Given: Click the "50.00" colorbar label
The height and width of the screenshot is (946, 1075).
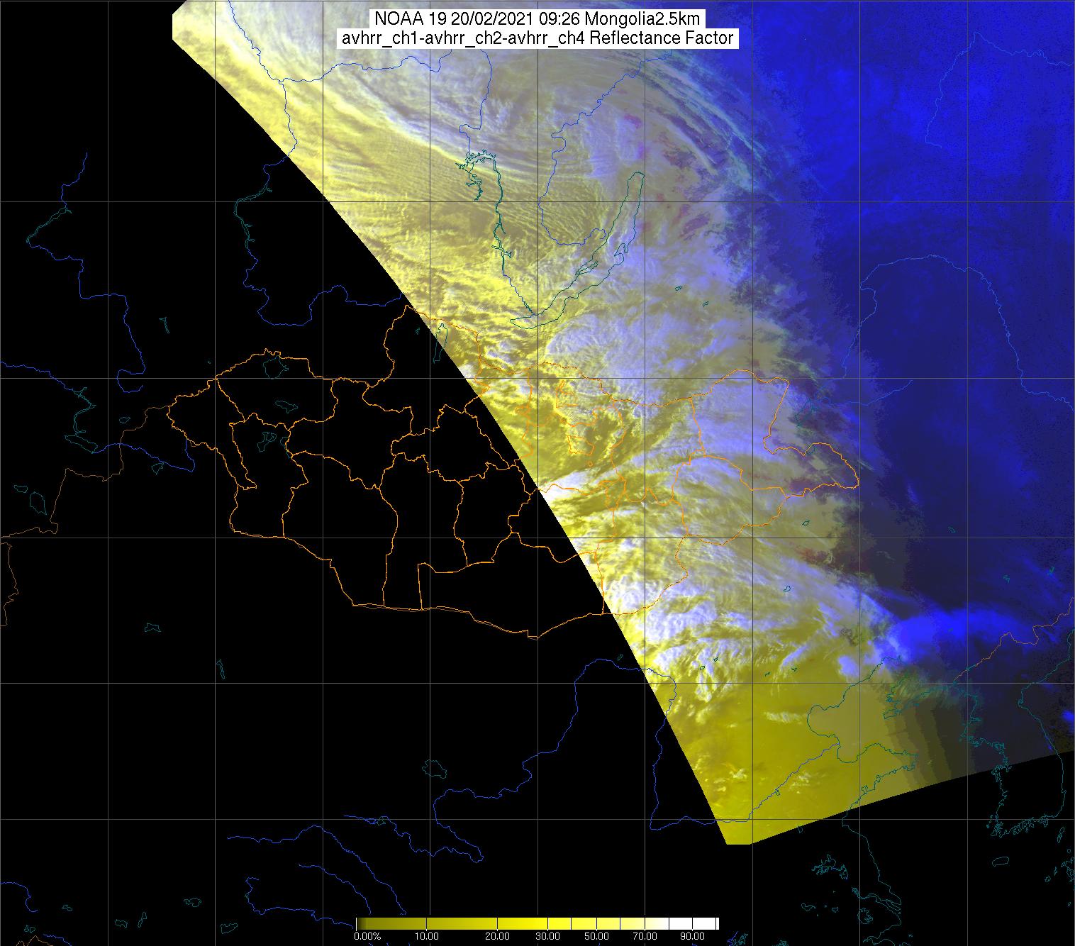Looking at the screenshot, I should tap(596, 936).
